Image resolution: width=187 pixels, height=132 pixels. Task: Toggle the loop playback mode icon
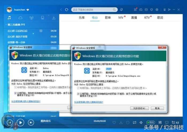(135, 122)
